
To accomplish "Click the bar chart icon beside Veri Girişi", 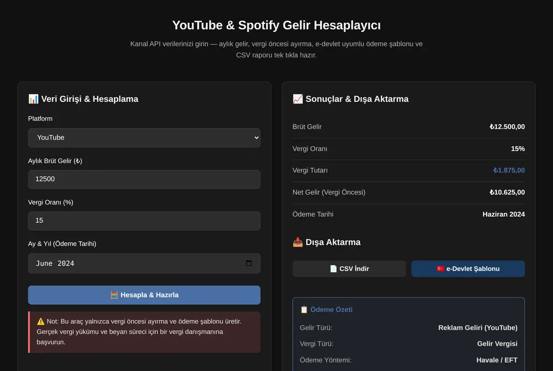I will [33, 99].
